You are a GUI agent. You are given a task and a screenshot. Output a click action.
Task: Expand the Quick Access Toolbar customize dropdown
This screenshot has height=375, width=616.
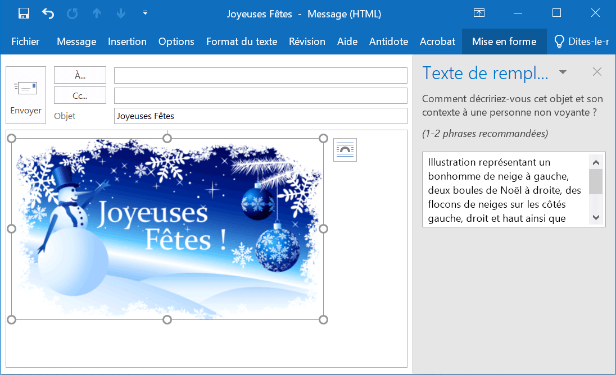coord(145,13)
